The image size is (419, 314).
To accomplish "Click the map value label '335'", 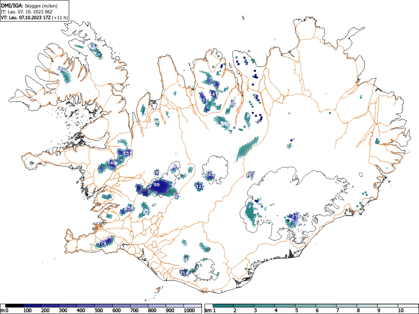I will coord(146,212).
